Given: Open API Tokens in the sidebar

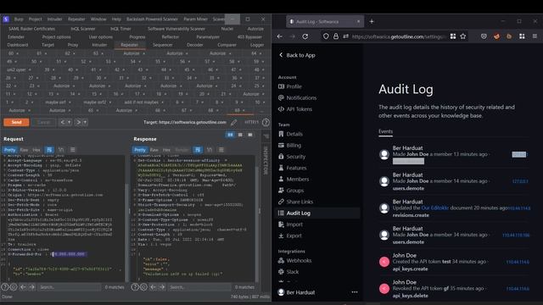Looking at the screenshot, I should pyautogui.click(x=299, y=109).
